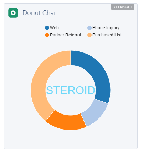
Task: Click the letter S of STEROID
Action: pyautogui.click(x=50, y=90)
